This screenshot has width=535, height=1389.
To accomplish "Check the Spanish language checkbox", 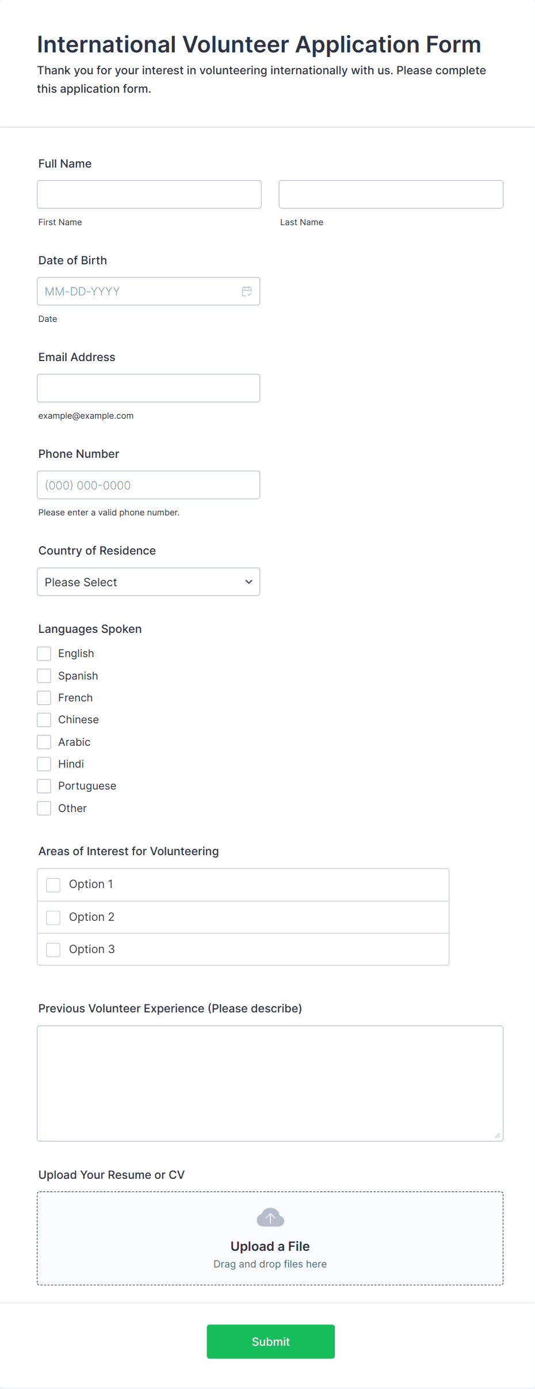I will [x=44, y=675].
